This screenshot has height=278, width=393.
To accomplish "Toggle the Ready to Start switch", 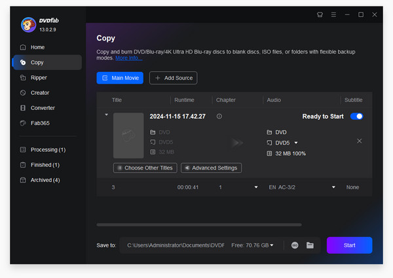I will point(356,116).
